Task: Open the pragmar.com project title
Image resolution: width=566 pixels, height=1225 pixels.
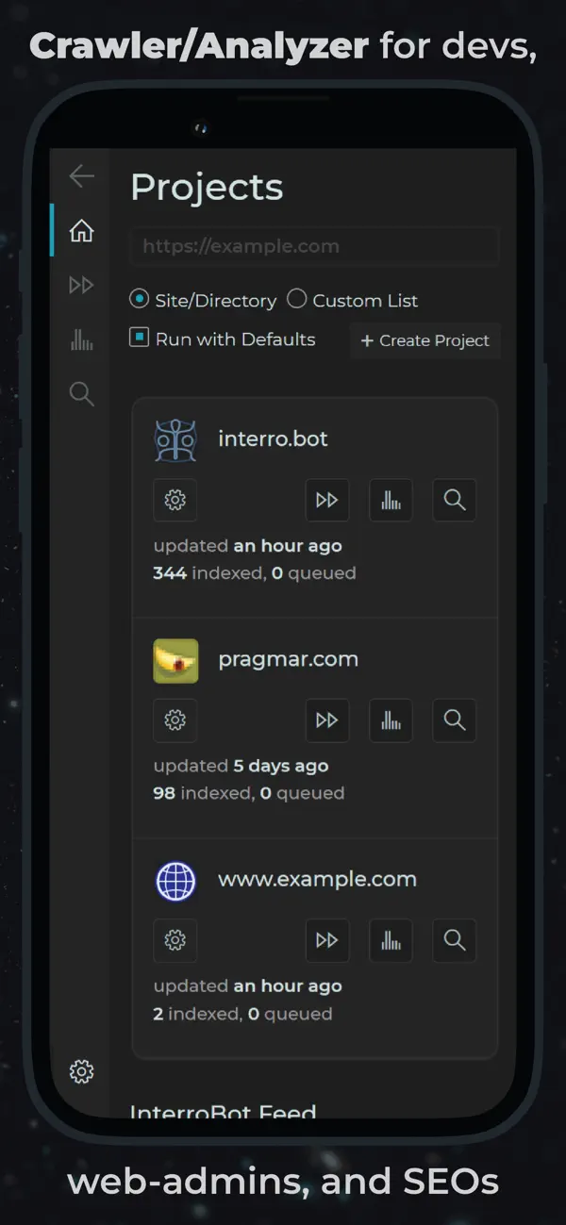Action: pos(289,659)
